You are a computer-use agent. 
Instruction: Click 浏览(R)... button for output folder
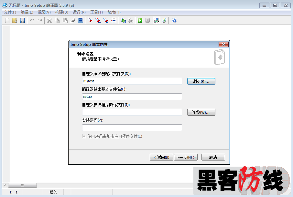pos(201,81)
